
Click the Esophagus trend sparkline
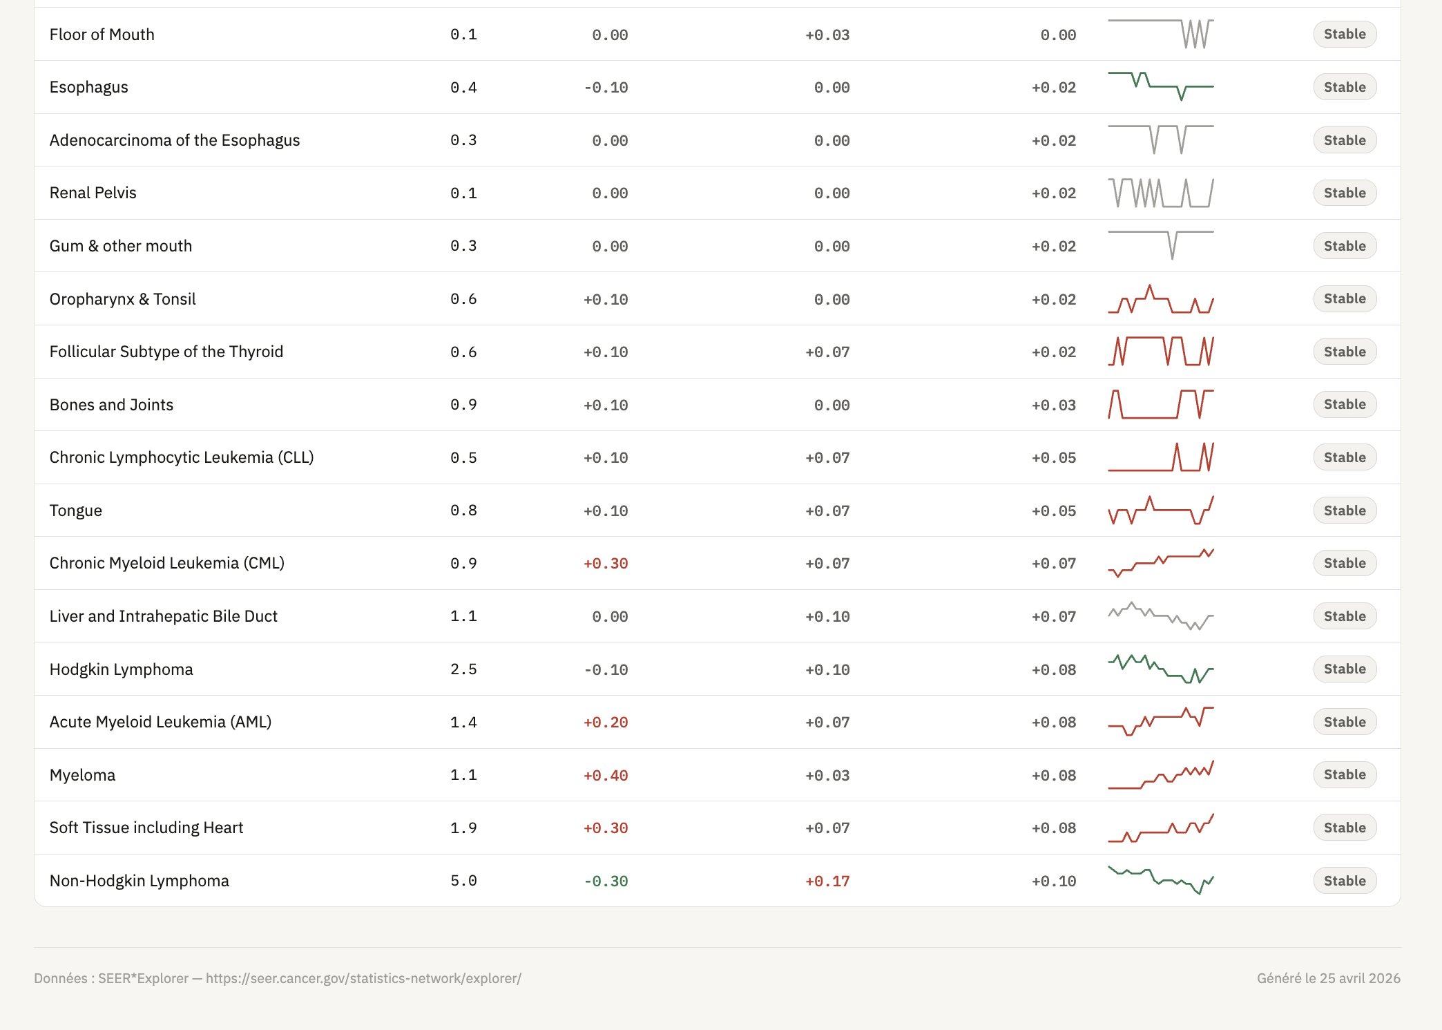[x=1160, y=87]
